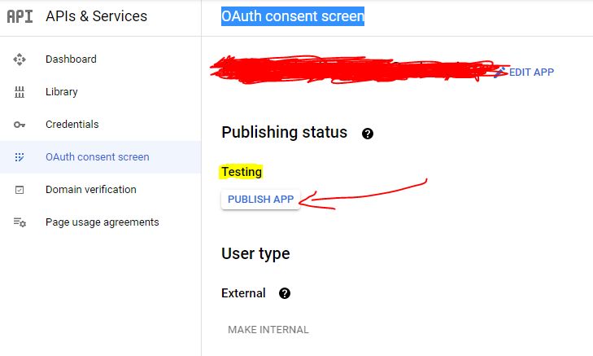This screenshot has width=593, height=356.
Task: Click the External user type label
Action: tap(243, 293)
